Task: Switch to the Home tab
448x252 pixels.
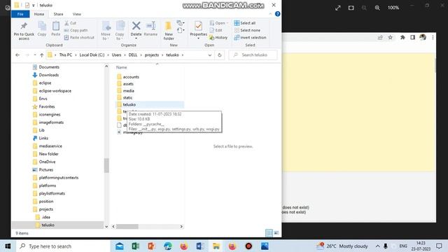Action: [x=39, y=14]
